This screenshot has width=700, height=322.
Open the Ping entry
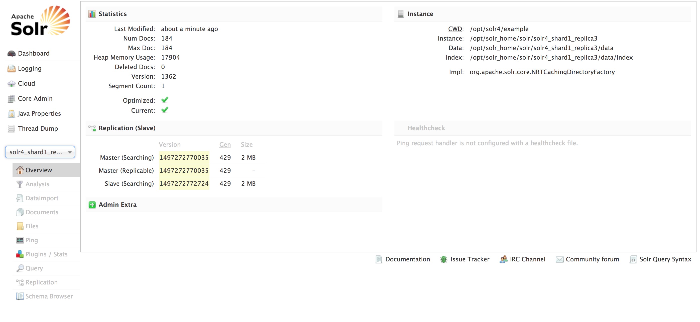(32, 240)
